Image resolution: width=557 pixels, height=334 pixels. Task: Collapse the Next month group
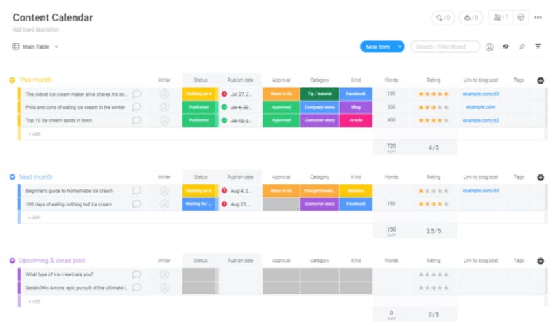click(x=12, y=177)
